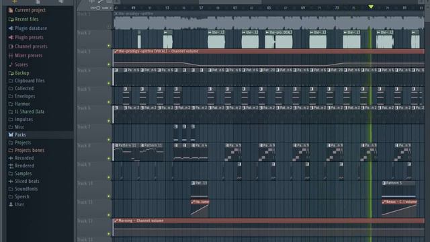This screenshot has height=242, width=430.
Task: Mute Track 8 using its green LED
Action: click(109, 159)
